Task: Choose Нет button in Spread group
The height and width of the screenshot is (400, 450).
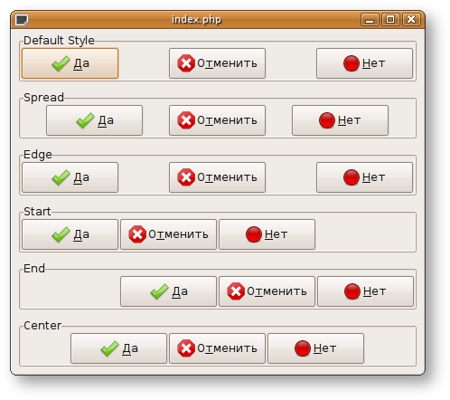Action: tap(340, 120)
